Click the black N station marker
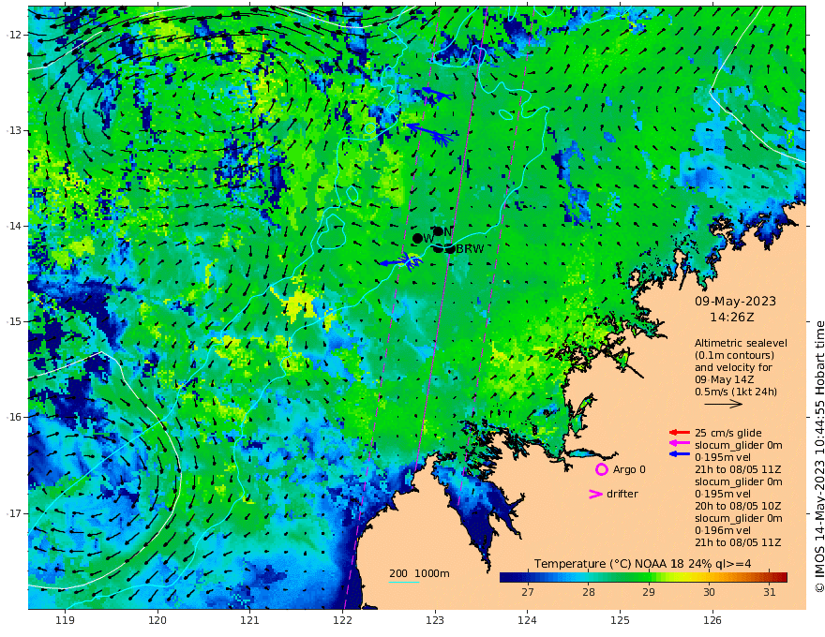Viewport: 825px width, 637px height. 438,231
